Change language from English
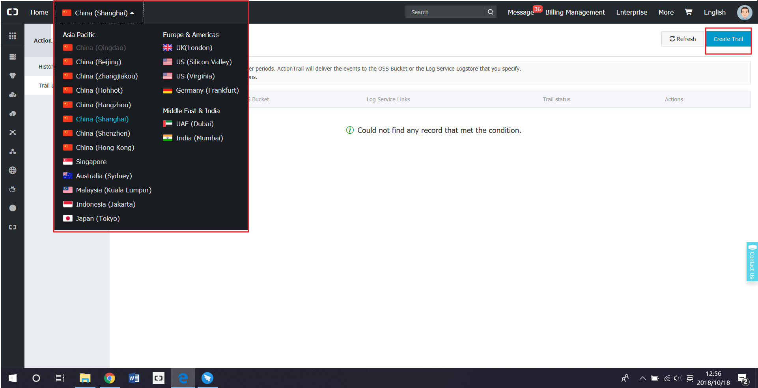This screenshot has height=388, width=758. pyautogui.click(x=715, y=12)
